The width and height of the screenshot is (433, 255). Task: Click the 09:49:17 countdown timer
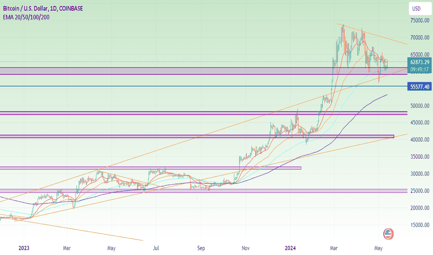pos(420,70)
